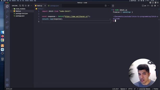Screen dimensions: 160x90
Task: Toggle the secondary side bar layout
Action: coord(155,3)
